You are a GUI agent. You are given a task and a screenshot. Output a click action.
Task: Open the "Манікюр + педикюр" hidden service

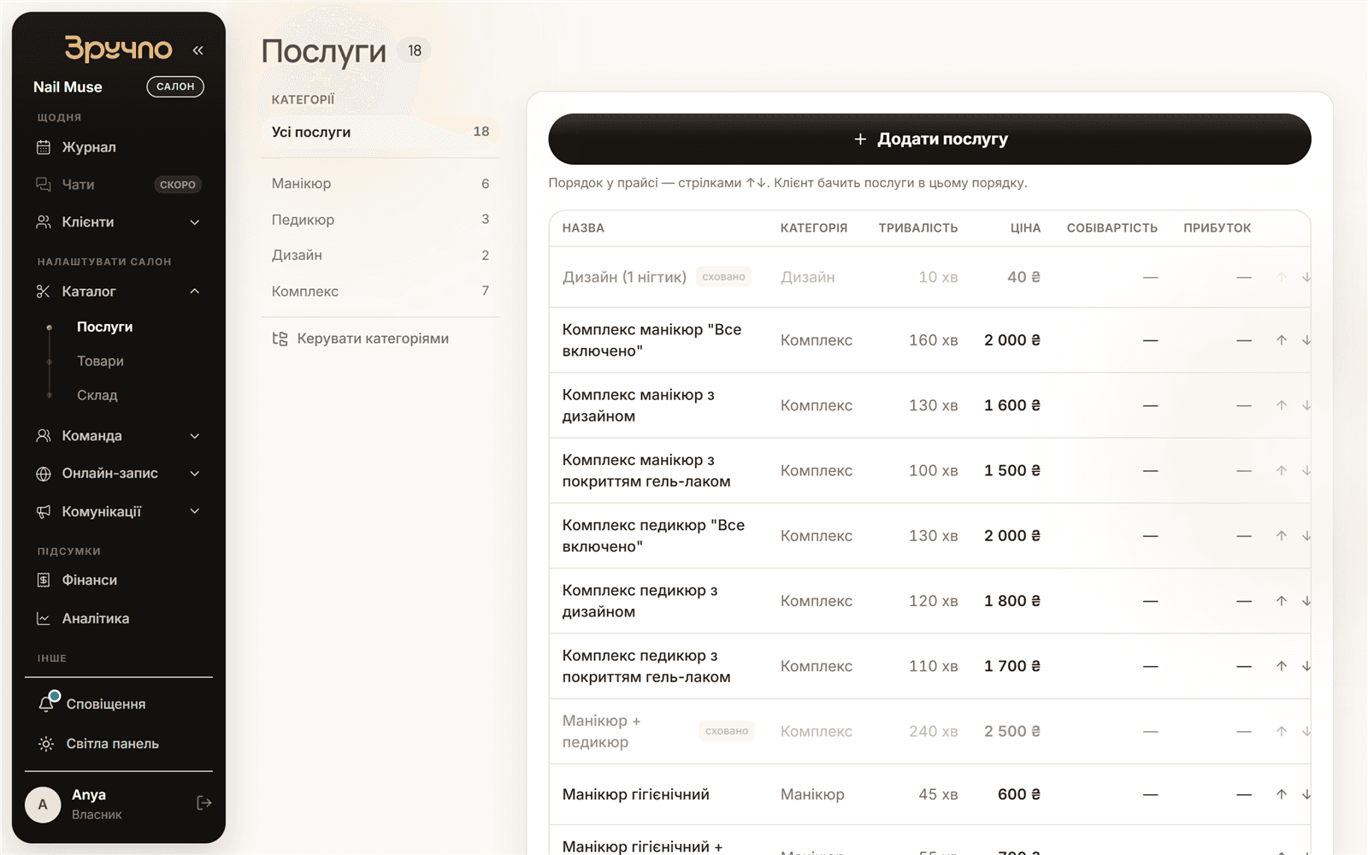click(929, 731)
